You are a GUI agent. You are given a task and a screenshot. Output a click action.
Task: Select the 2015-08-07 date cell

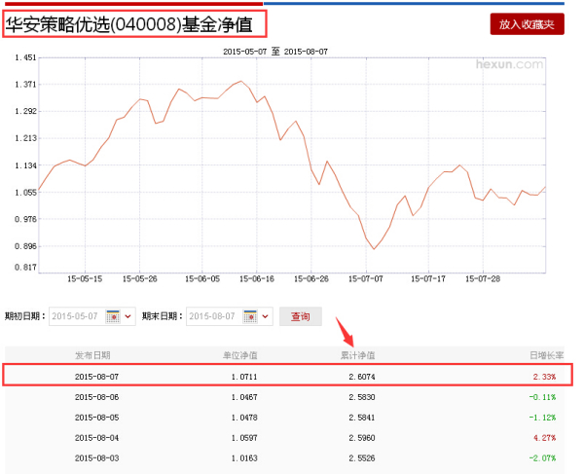click(96, 377)
